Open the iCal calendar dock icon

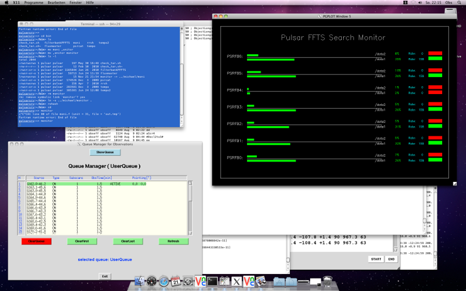tap(176, 281)
